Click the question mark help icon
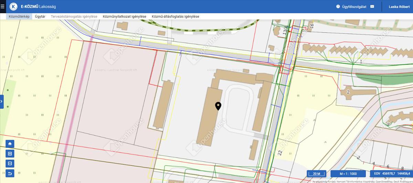Screen dimensions: 413x183 338,7
